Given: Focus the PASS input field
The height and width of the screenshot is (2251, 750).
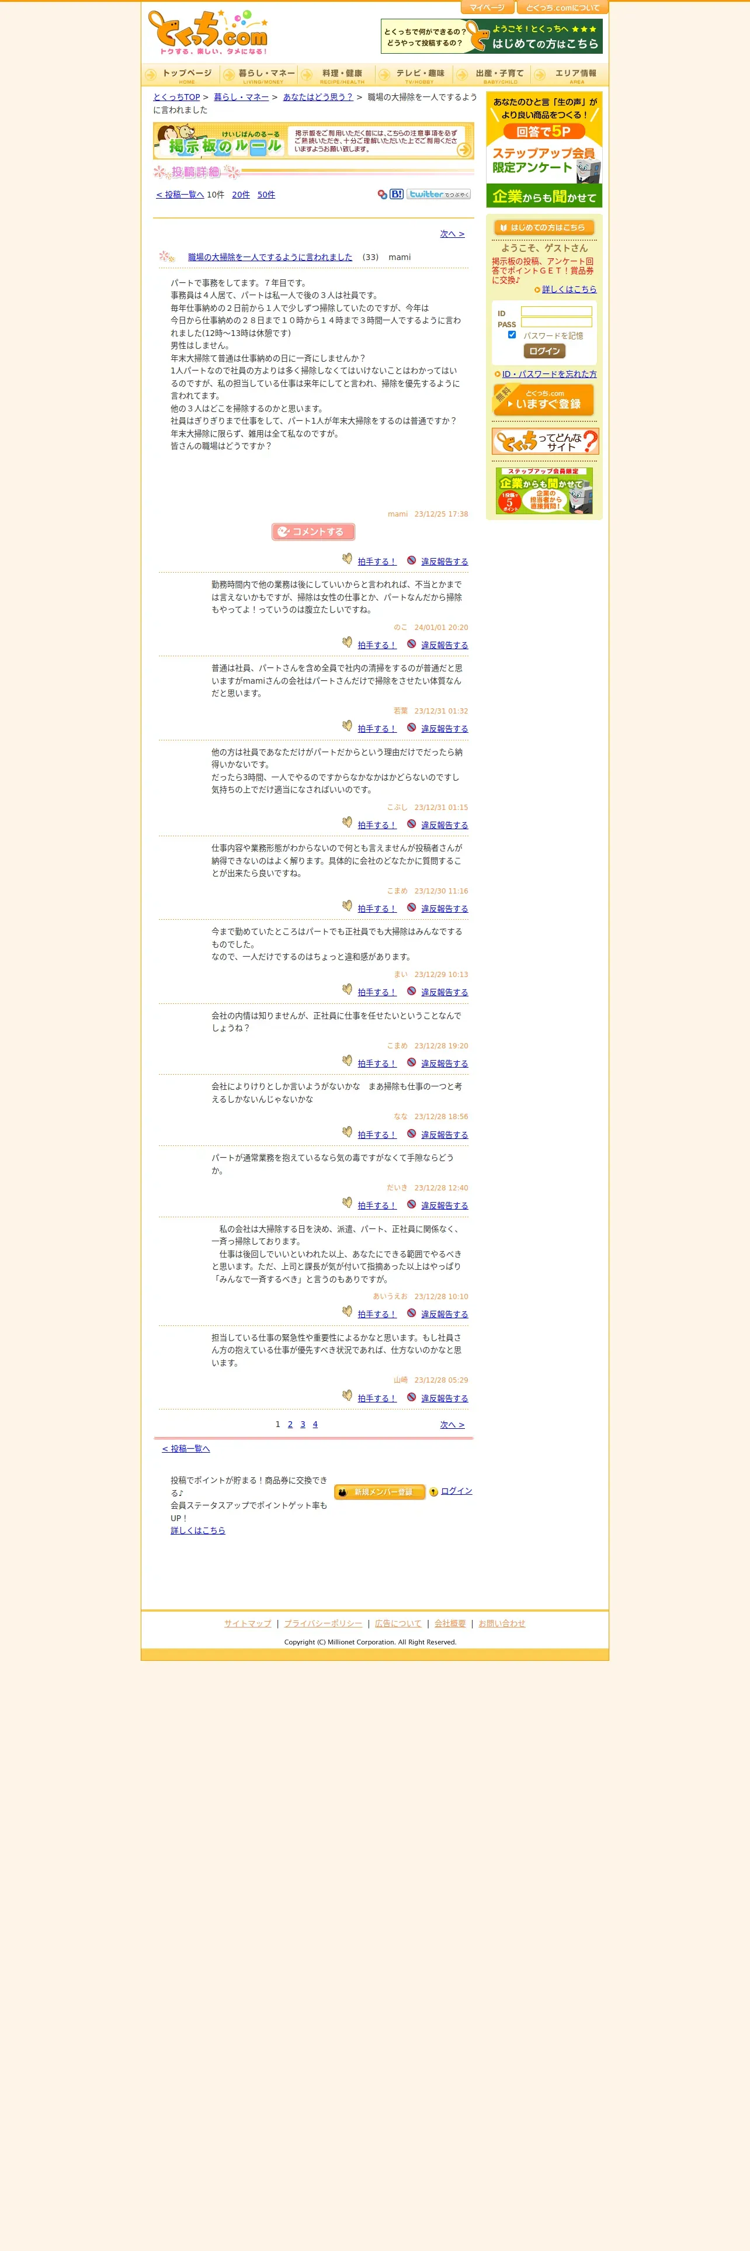Looking at the screenshot, I should (556, 323).
